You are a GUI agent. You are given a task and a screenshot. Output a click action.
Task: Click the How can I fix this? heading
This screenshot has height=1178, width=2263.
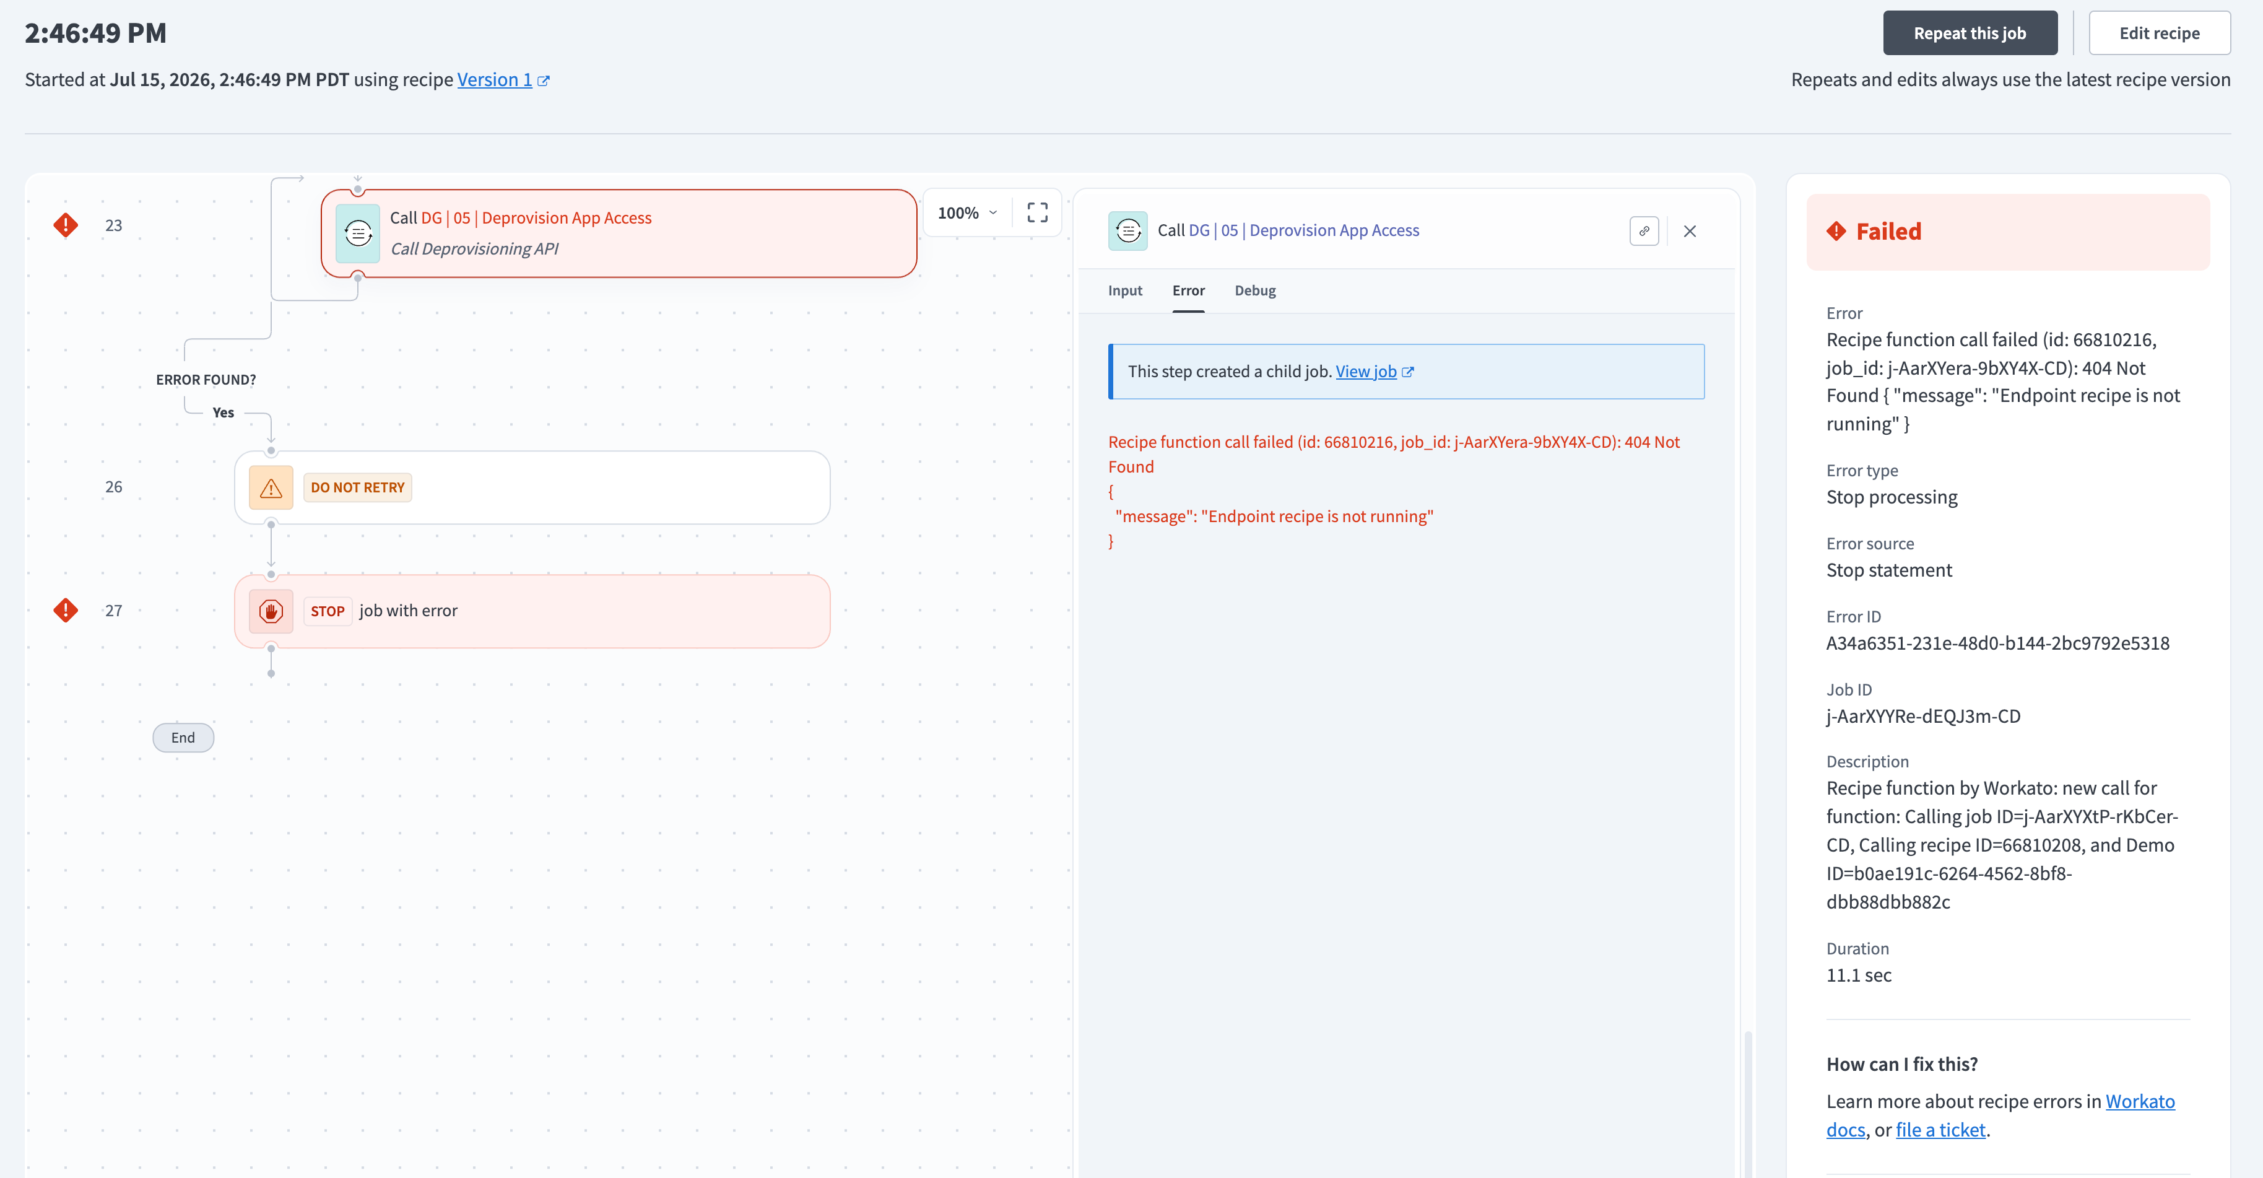pos(1901,1064)
